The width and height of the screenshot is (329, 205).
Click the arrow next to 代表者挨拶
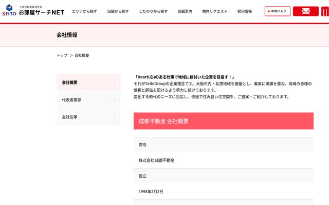pos(115,99)
